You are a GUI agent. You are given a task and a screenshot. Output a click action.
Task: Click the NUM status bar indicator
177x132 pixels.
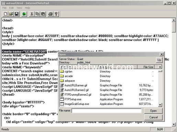pos(160,129)
